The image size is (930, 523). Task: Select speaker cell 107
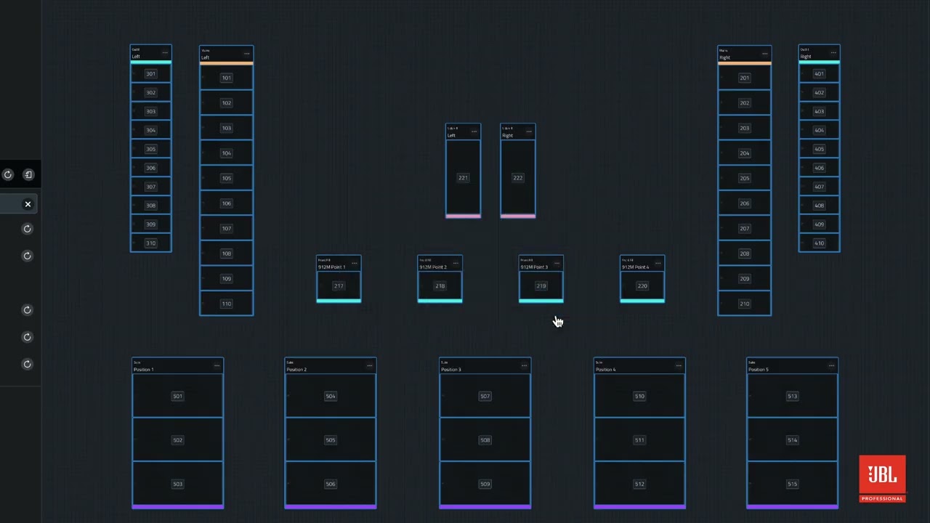click(227, 228)
